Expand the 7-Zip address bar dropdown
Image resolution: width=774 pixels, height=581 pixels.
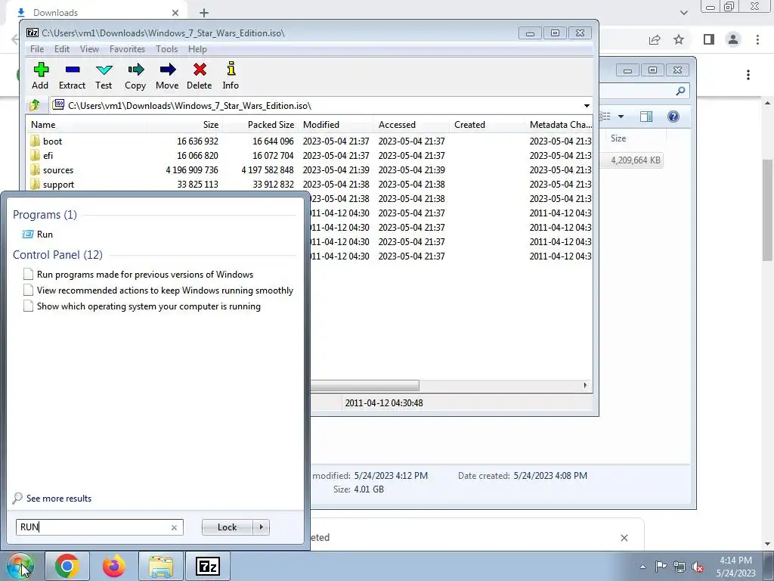click(x=587, y=106)
